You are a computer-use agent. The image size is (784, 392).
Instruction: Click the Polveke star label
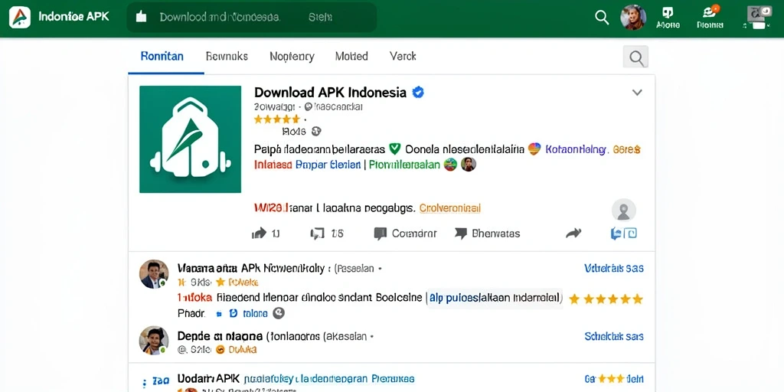(x=237, y=282)
